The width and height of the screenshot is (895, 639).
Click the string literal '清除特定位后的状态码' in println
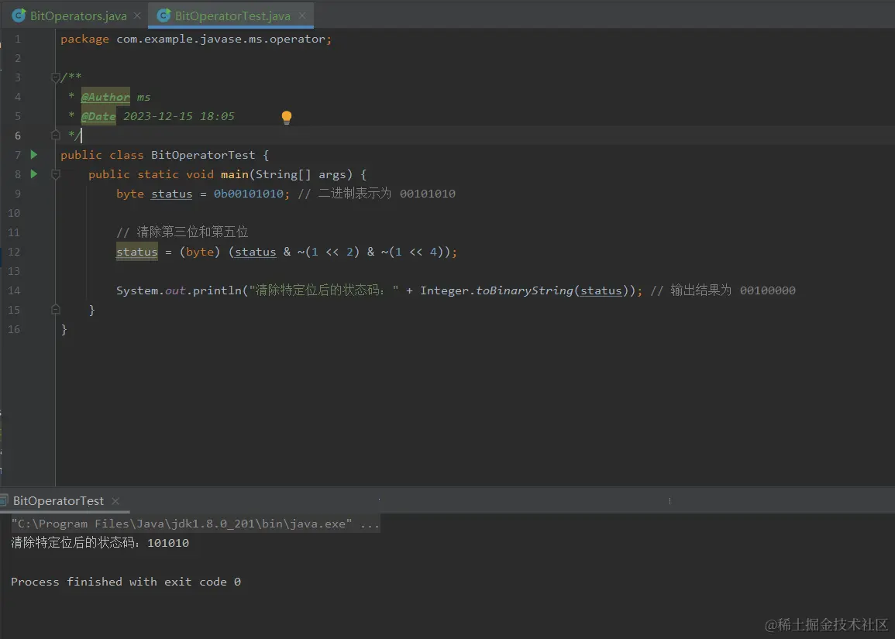point(324,290)
